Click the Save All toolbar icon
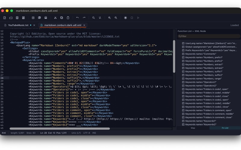The image size is (241, 150). click(23, 18)
